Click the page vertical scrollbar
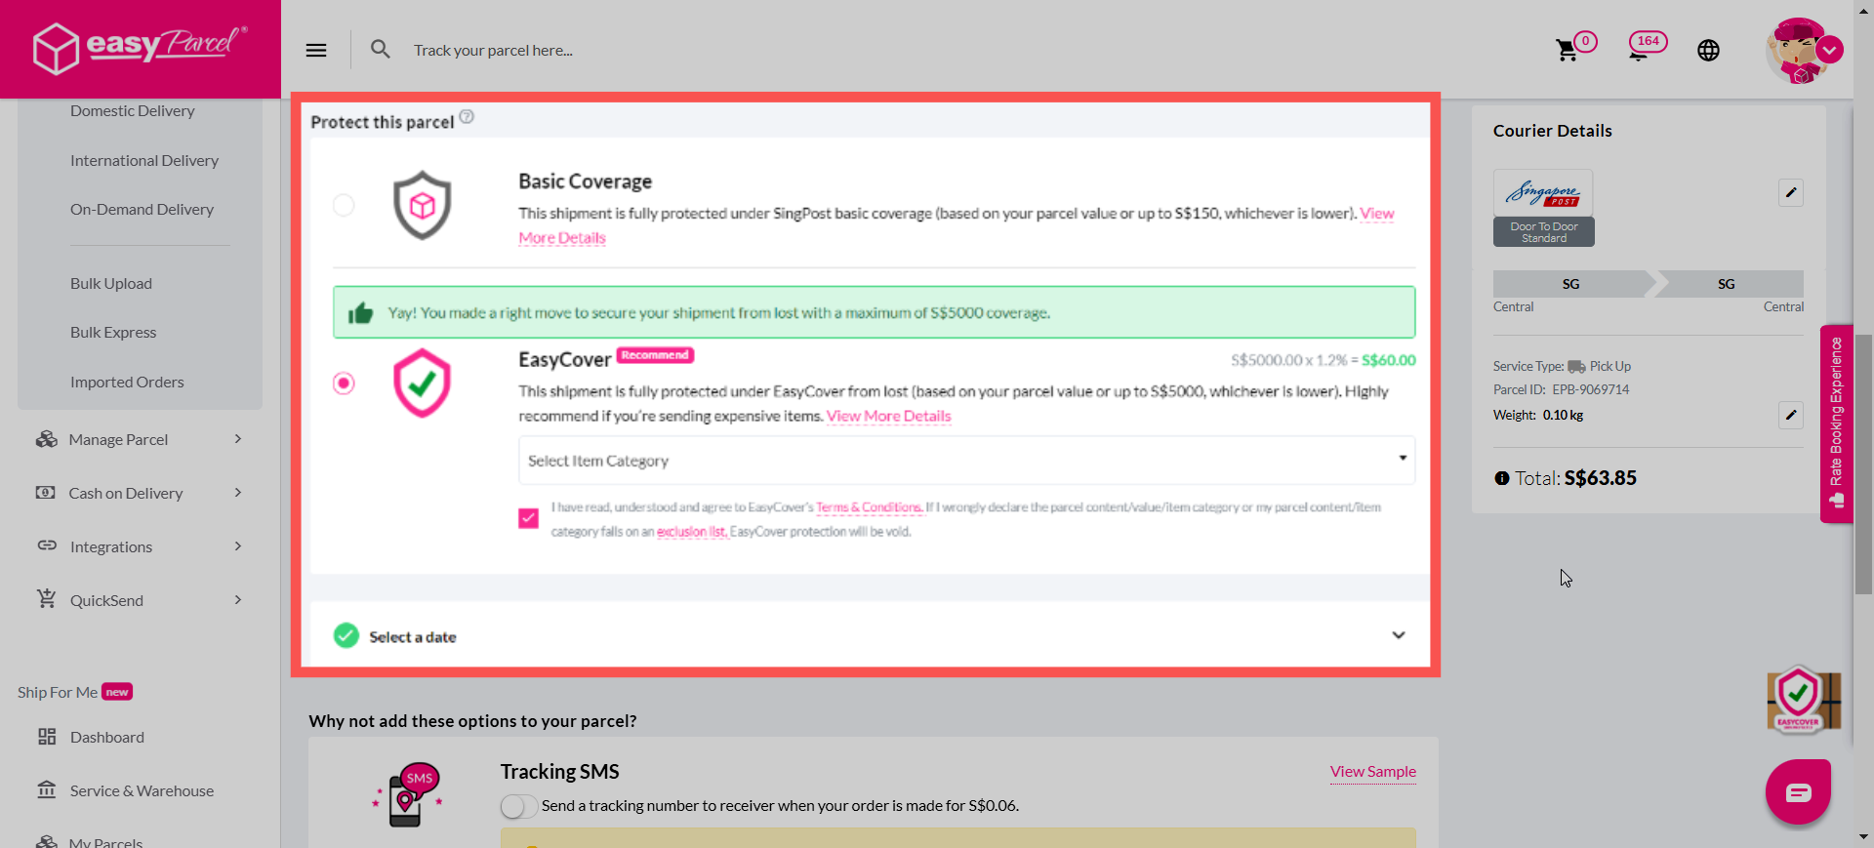This screenshot has width=1874, height=848. tap(1863, 464)
